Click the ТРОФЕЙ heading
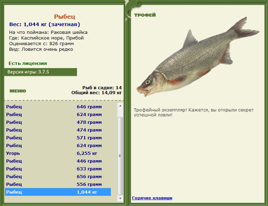 coord(145,15)
